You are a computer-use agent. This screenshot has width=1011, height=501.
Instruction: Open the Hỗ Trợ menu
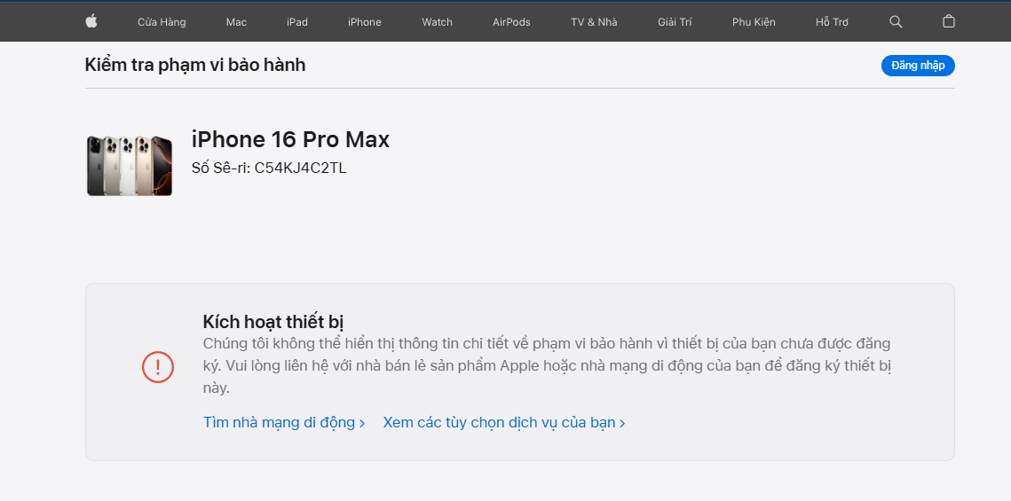coord(832,22)
